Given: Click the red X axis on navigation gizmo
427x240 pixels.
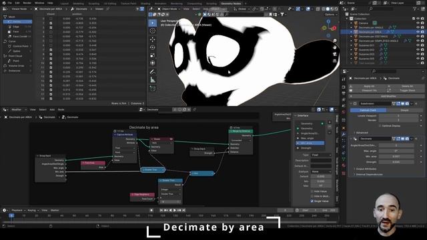Looking at the screenshot, I should (334, 28).
